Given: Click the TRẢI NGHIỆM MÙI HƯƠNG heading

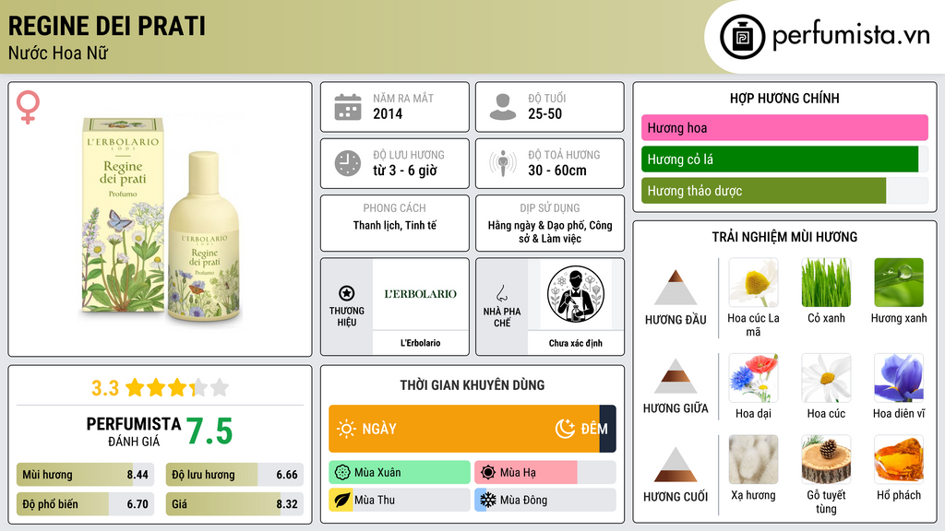Looking at the screenshot, I should (784, 237).
